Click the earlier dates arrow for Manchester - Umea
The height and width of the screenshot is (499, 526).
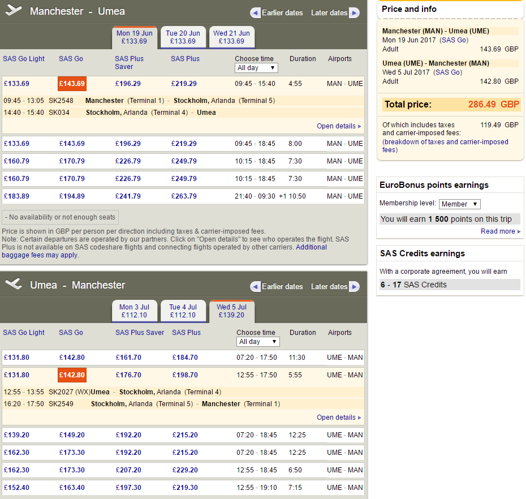pyautogui.click(x=255, y=13)
